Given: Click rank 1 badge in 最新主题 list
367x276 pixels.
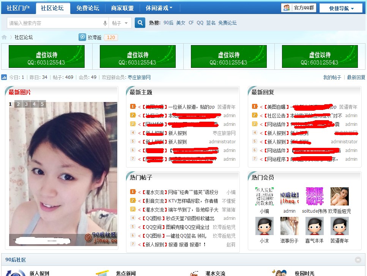Looking at the screenshot, I should (133, 107).
